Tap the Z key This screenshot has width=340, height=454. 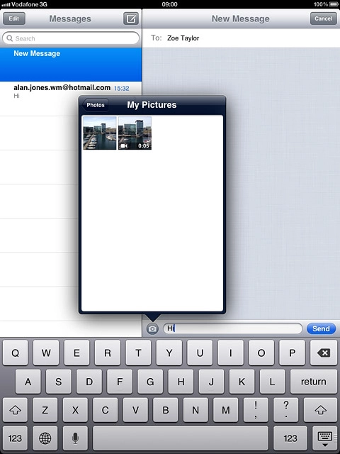point(45,410)
